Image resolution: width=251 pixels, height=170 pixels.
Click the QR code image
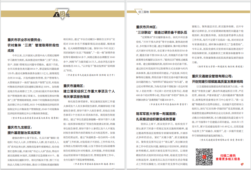(x=205, y=157)
